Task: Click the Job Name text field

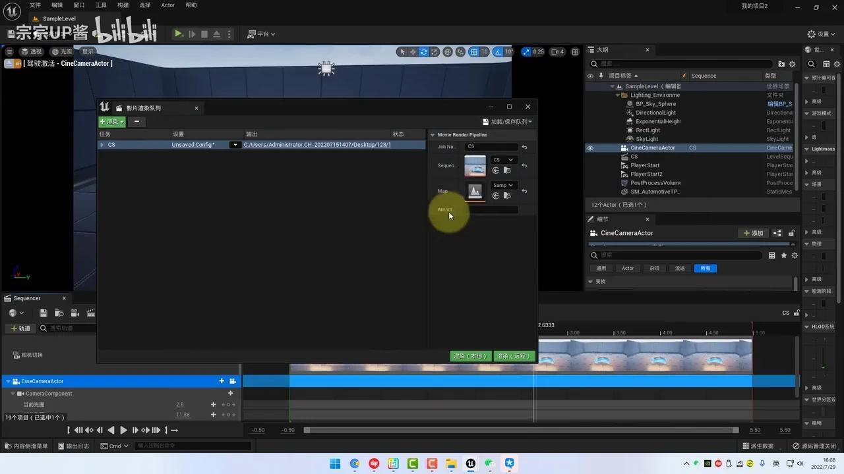Action: (491, 147)
